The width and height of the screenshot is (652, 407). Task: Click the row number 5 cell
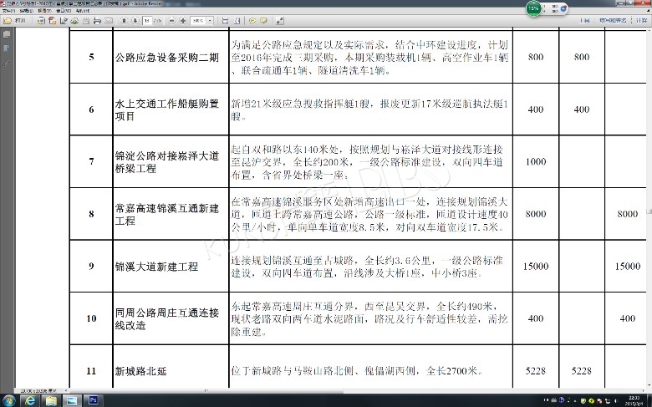coord(91,57)
